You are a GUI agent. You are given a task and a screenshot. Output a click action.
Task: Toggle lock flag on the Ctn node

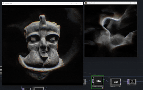(93, 82)
